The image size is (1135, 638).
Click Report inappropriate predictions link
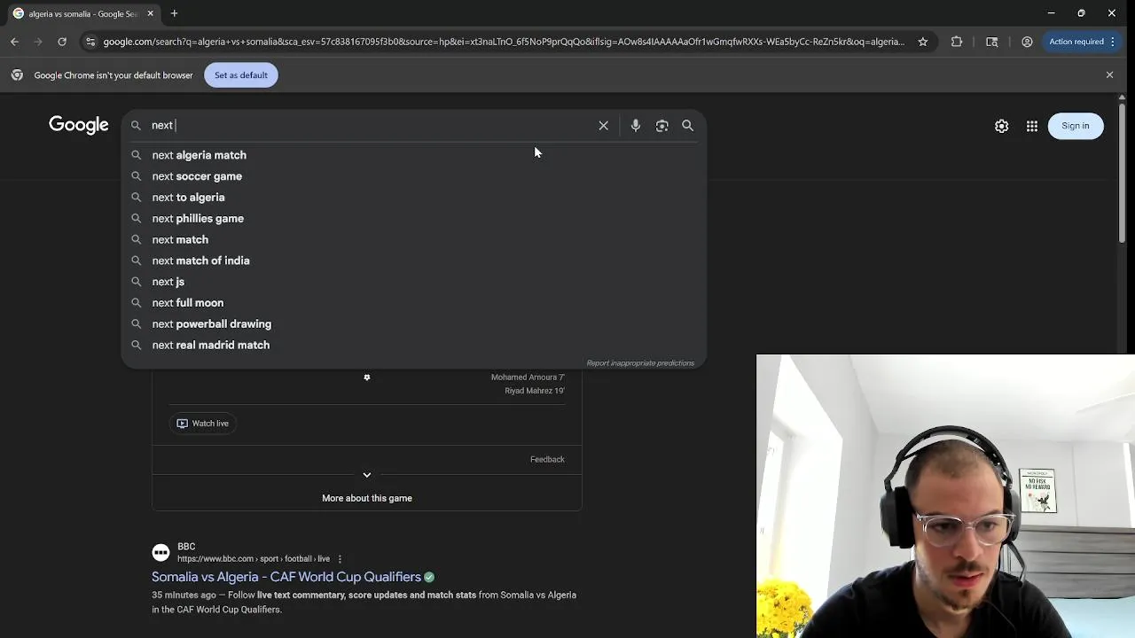640,363
